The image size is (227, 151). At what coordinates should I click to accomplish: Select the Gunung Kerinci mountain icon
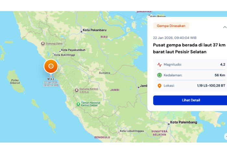(77, 90)
